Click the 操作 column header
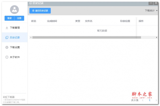The height and width of the screenshot is (106, 160). coord(141,21)
